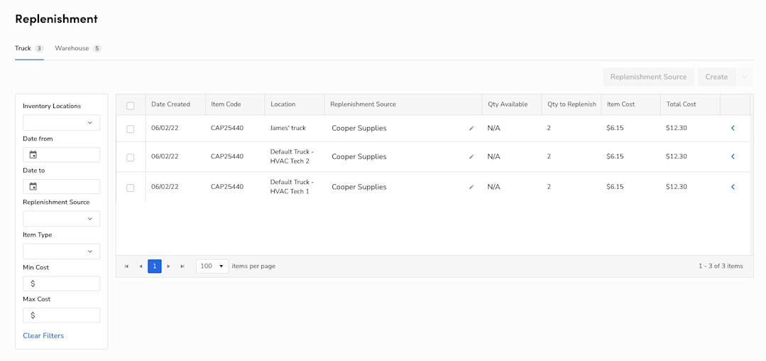Go to the last page of results
Image resolution: width=766 pixels, height=361 pixels.
(182, 266)
